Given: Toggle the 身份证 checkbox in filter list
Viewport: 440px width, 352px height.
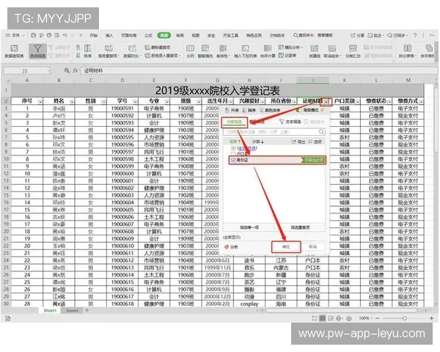Looking at the screenshot, I should coord(233,158).
